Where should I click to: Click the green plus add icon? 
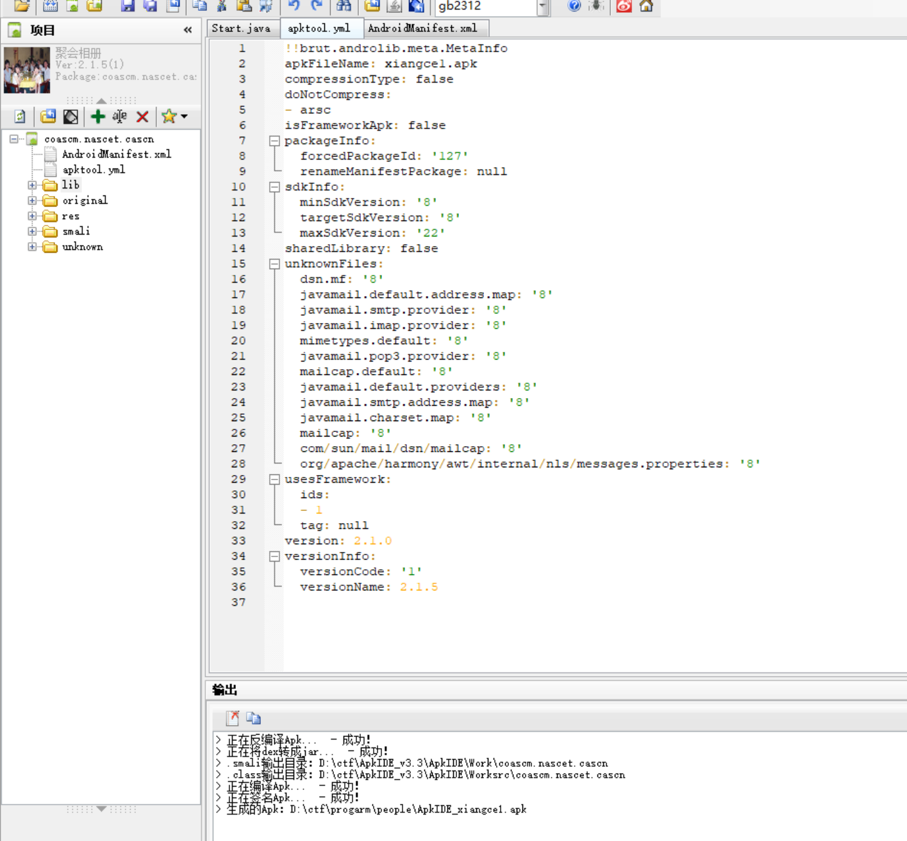pos(98,117)
